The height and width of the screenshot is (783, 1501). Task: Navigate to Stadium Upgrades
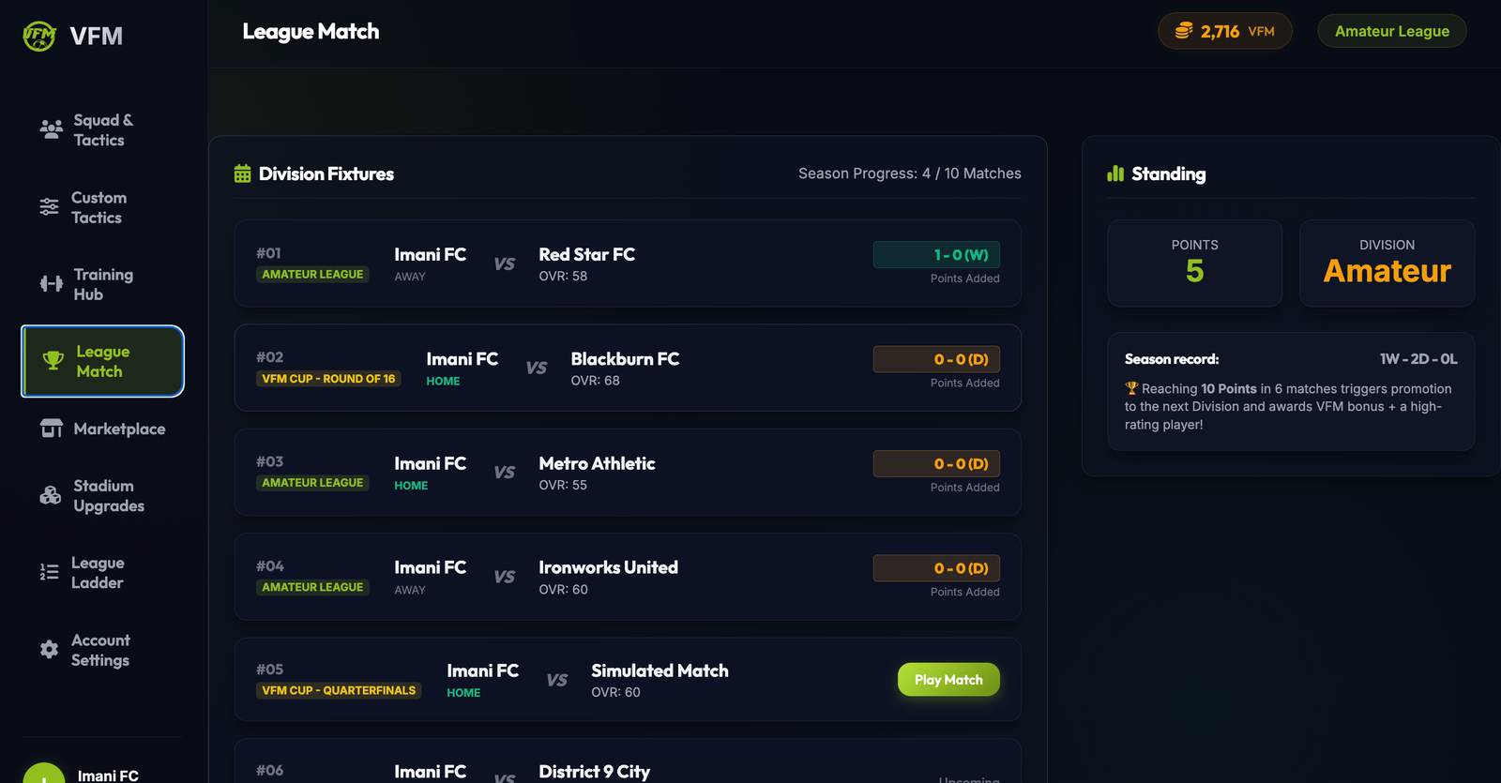pyautogui.click(x=102, y=495)
